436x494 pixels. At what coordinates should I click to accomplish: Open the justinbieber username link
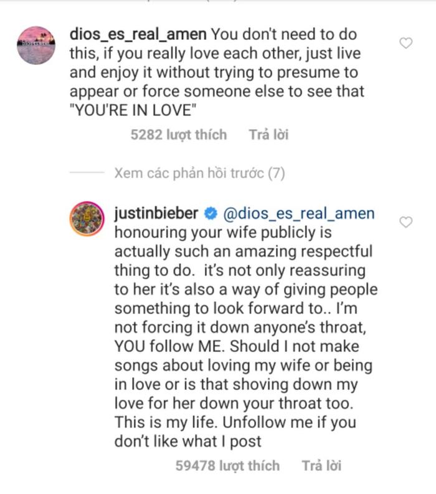click(x=156, y=214)
